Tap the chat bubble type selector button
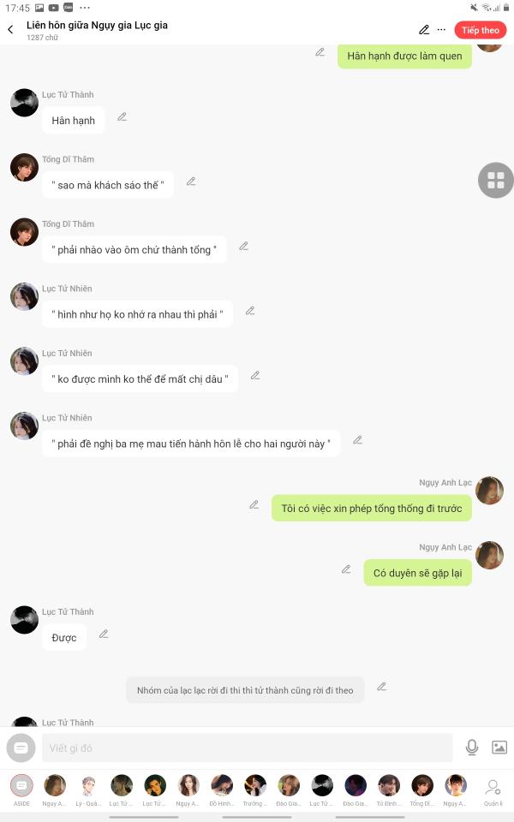This screenshot has height=822, width=514. pos(21,748)
